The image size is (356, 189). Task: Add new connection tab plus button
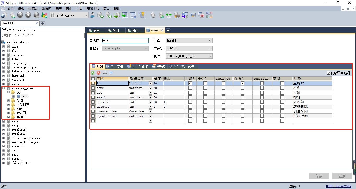pyautogui.click(x=43, y=23)
